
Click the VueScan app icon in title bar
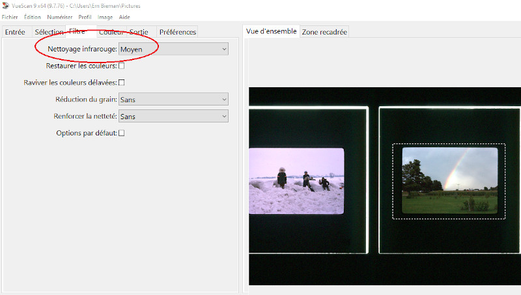point(5,5)
